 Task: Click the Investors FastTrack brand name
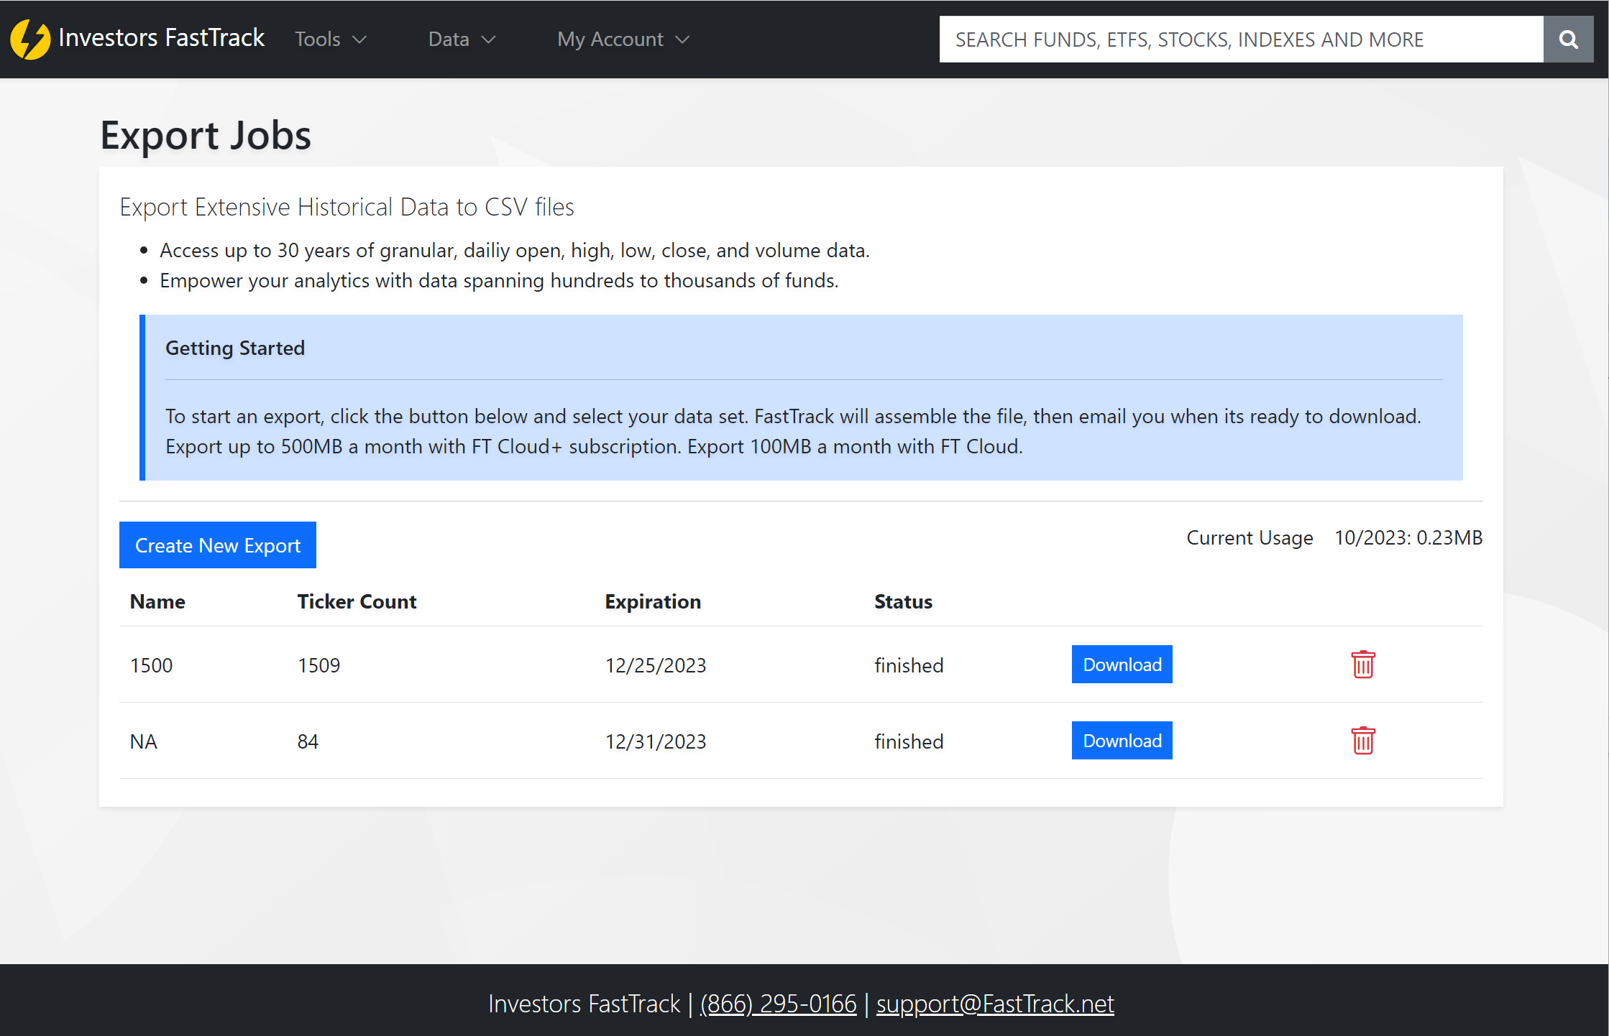[x=162, y=38]
